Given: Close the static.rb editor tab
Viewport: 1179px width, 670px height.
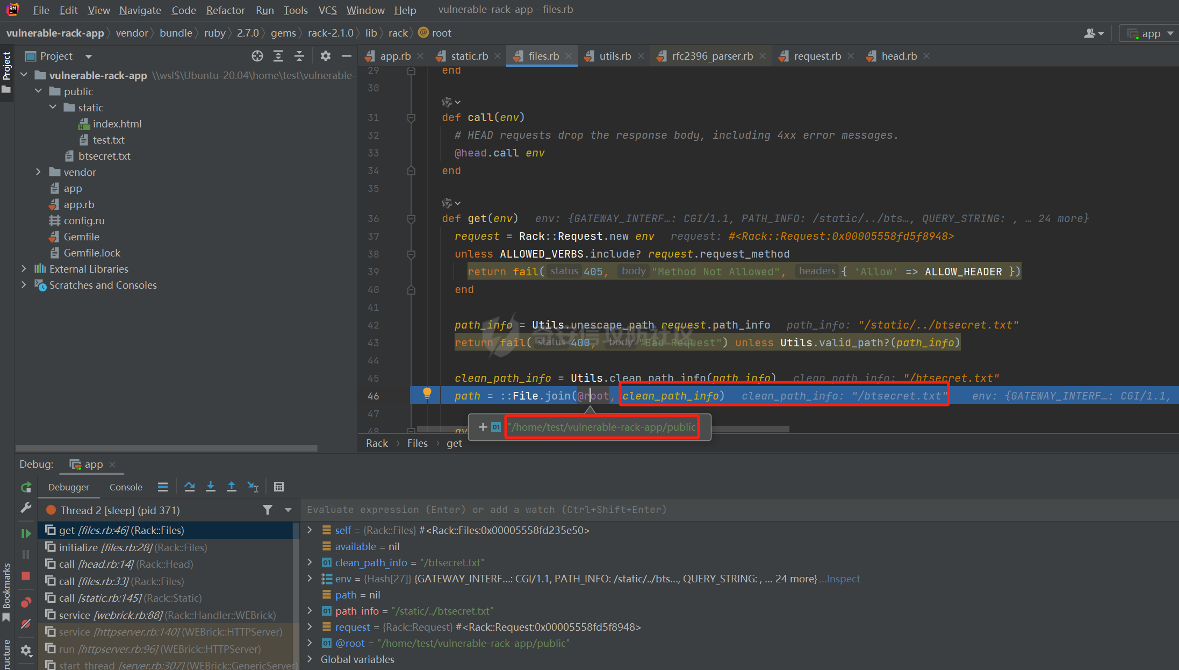Looking at the screenshot, I should [x=498, y=56].
